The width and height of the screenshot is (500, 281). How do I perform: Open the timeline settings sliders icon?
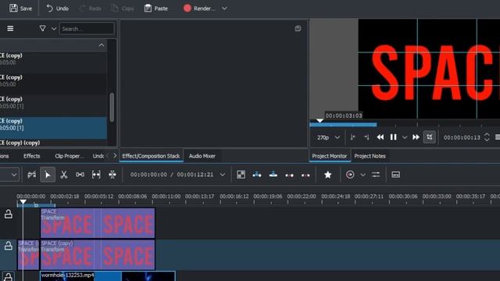coord(376,175)
